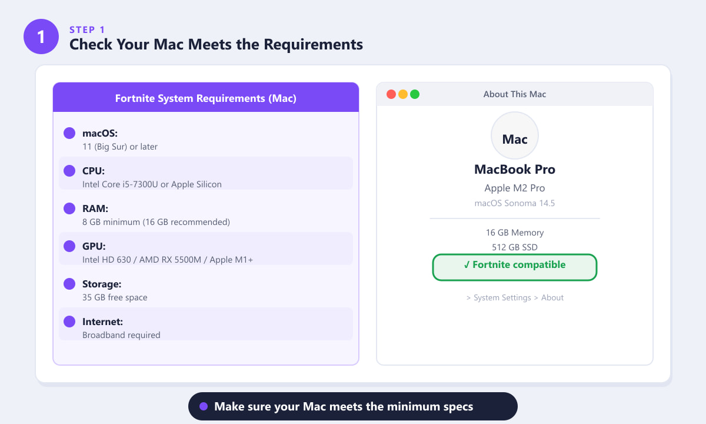Click the purple bullet beside CPU
The width and height of the screenshot is (706, 424).
click(x=69, y=171)
